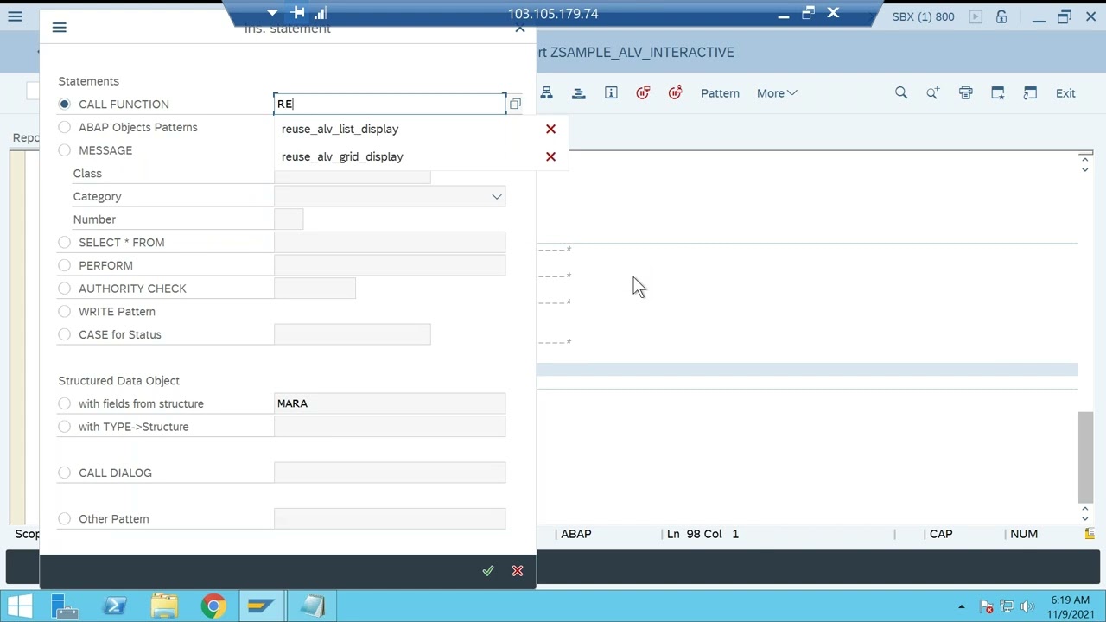
Task: Show hidden system tray icons
Action: coord(962,606)
